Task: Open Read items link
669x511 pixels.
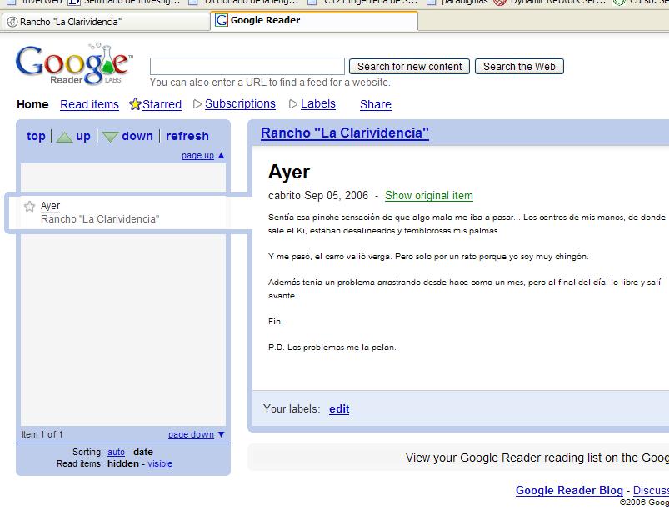Action: coord(89,104)
